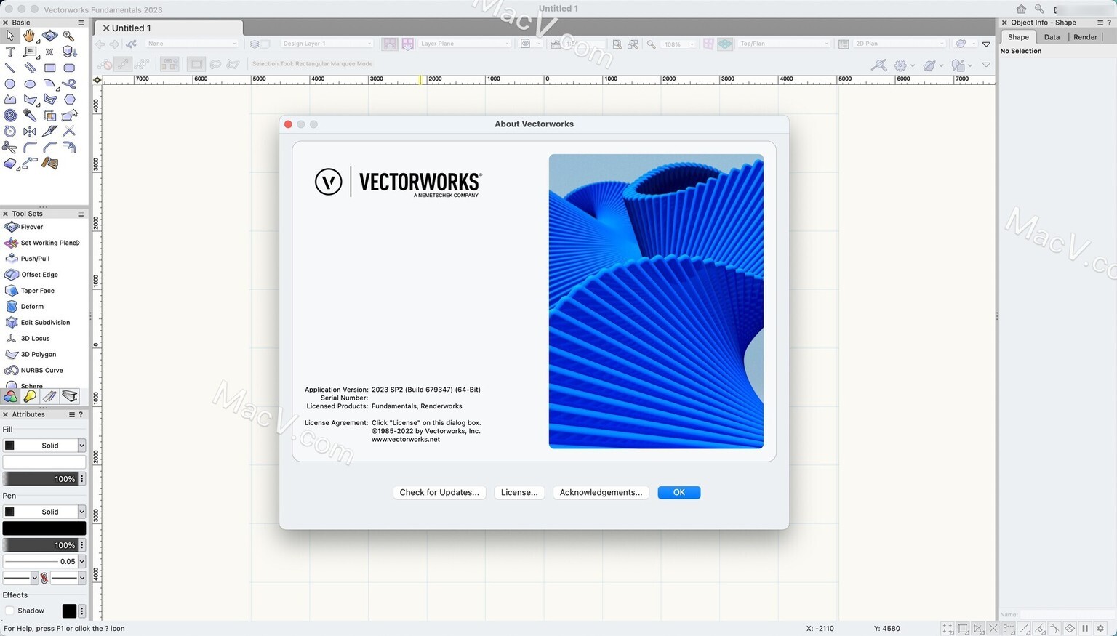The image size is (1117, 636).
Task: Open the Acknowledgements dialog
Action: pos(601,493)
